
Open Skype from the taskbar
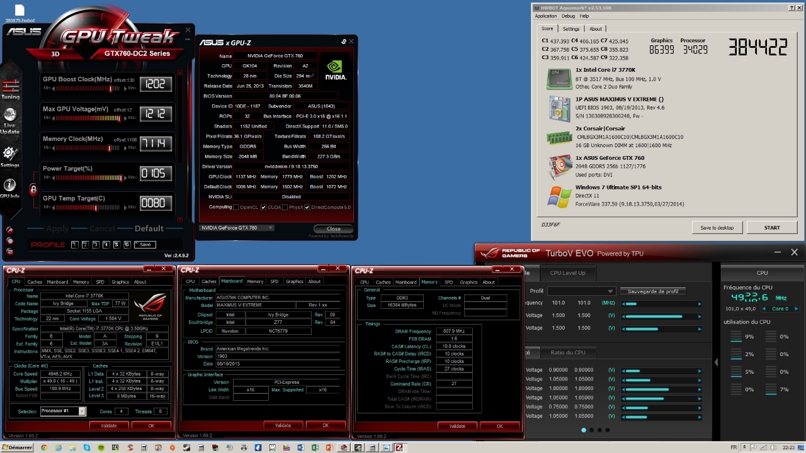pos(87,447)
